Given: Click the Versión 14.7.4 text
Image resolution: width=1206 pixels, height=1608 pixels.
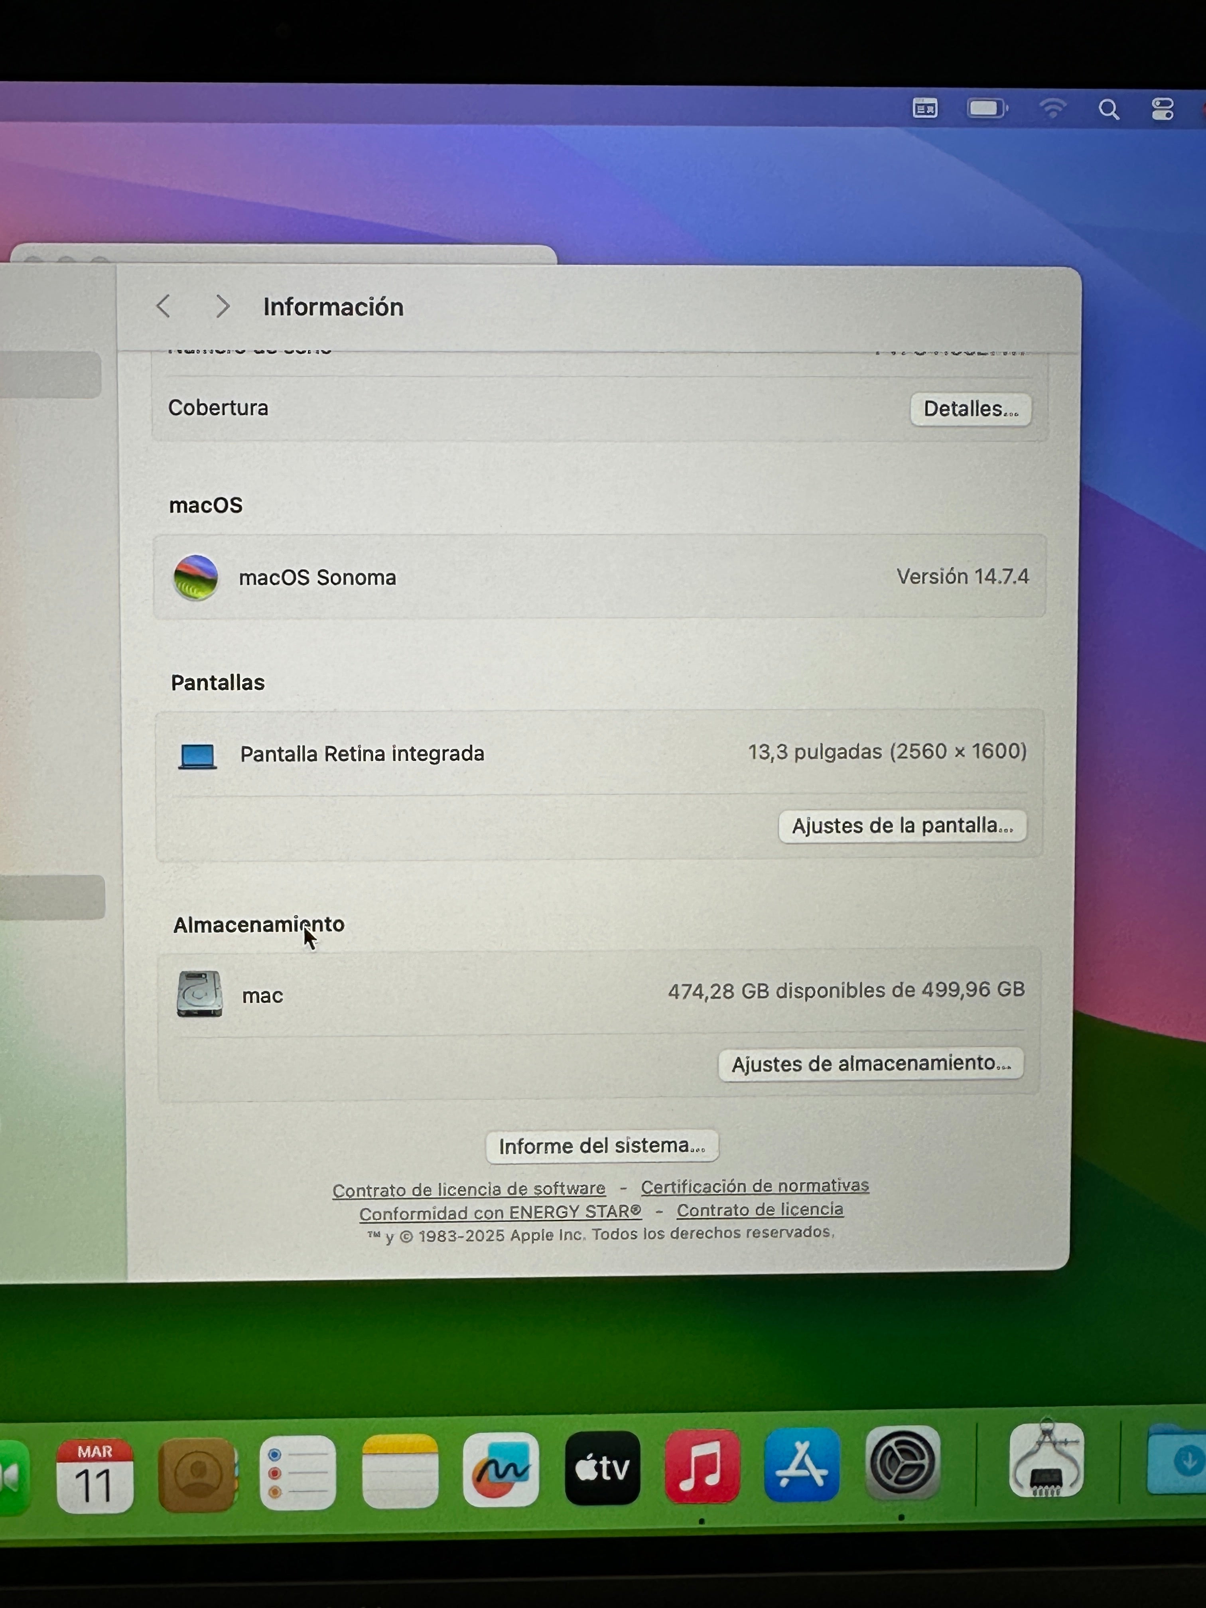Looking at the screenshot, I should tap(962, 576).
